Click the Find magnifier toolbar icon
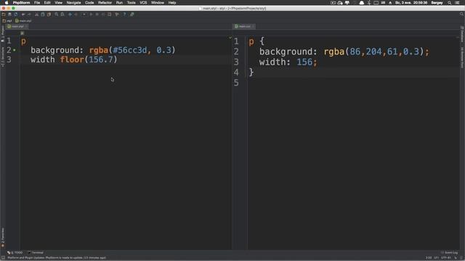 [57, 14]
